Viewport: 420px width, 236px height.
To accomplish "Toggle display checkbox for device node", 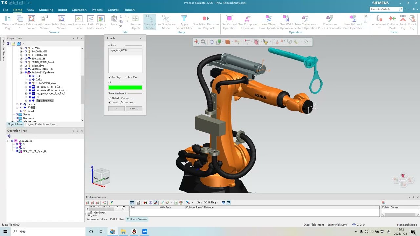I will click(21, 104).
